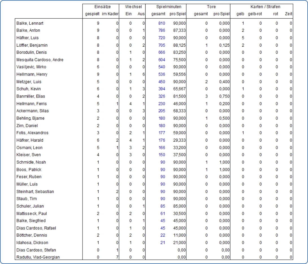Screen dimensions: 308x264
Task: Select Kleiser, Sven in the table
Action: 29,155
